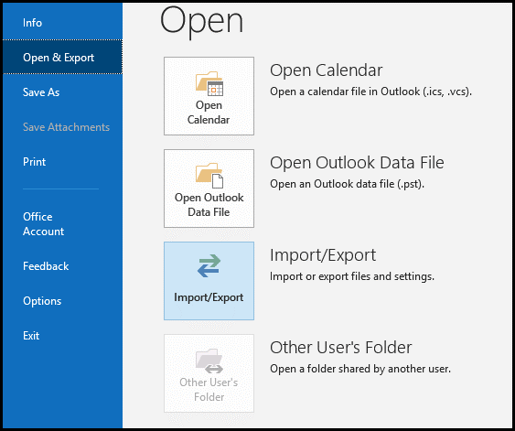Click the Other User's Folder heading
This screenshot has width=515, height=431.
click(x=341, y=348)
